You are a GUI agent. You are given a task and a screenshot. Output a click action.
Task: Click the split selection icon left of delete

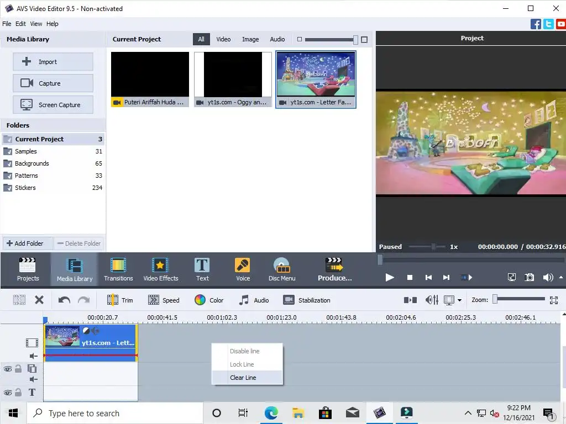pyautogui.click(x=19, y=300)
